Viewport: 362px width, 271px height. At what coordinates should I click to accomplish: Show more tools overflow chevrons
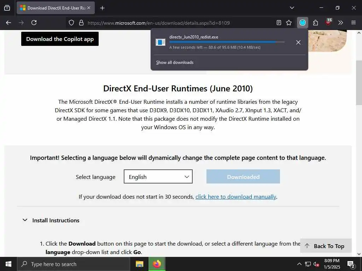(x=340, y=23)
